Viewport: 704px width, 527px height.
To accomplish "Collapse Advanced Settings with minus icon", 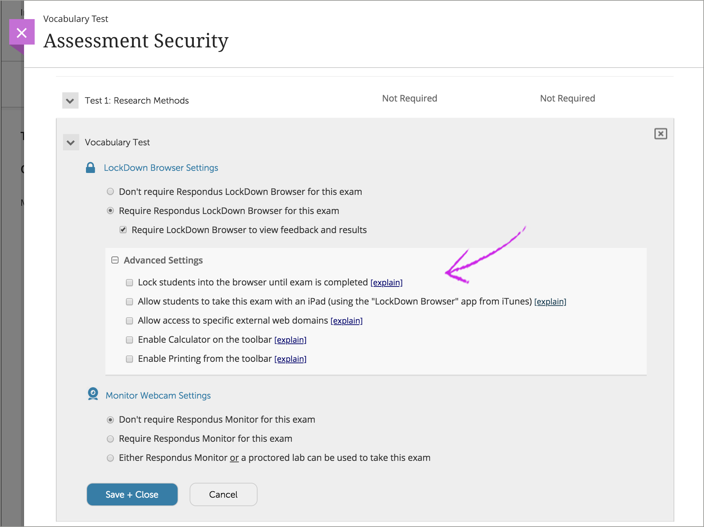I will [x=115, y=260].
